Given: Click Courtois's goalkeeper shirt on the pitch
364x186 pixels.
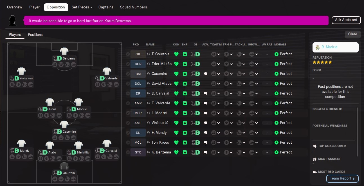Looking at the screenshot, I should pos(64,166).
